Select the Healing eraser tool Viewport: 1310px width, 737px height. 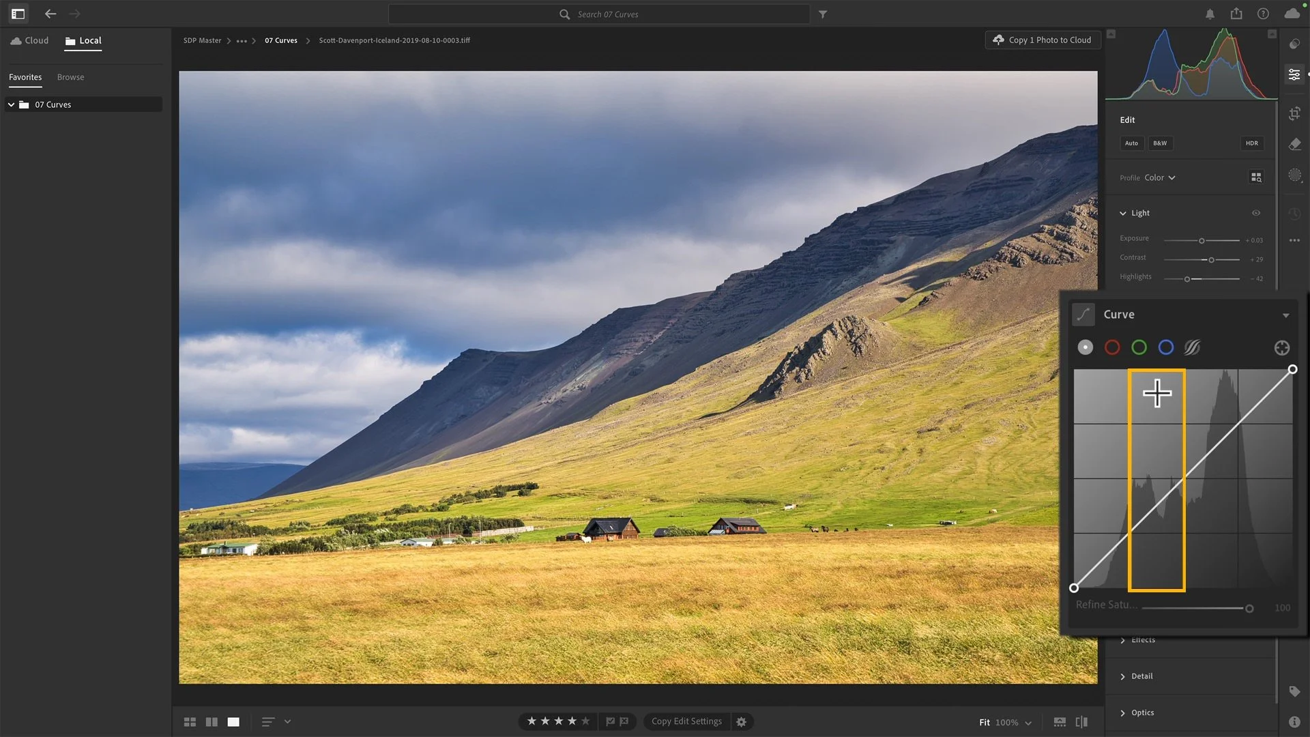(1294, 144)
